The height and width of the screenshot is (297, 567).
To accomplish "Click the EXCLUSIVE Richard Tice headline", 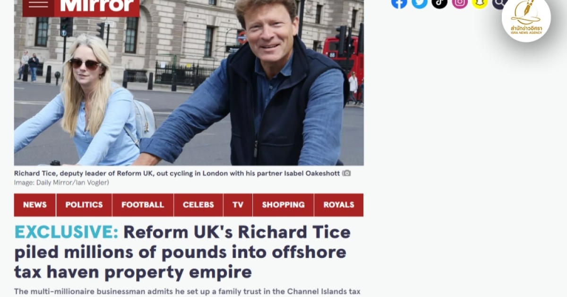I will 182,252.
